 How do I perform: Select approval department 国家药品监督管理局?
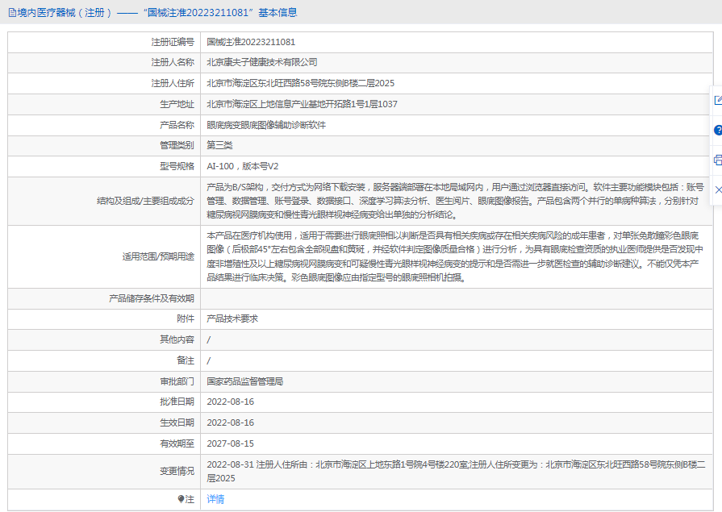pos(244,381)
